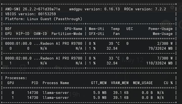Viewport: 182px width, 104px height.
Task: Click the 'Processes:' section label
Action: click(x=16, y=78)
